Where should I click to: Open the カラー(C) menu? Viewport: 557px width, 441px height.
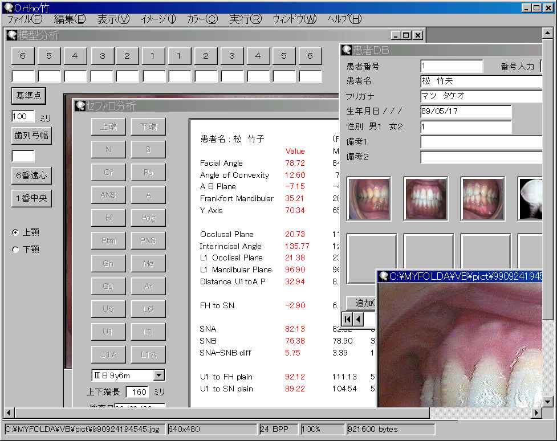(x=202, y=19)
